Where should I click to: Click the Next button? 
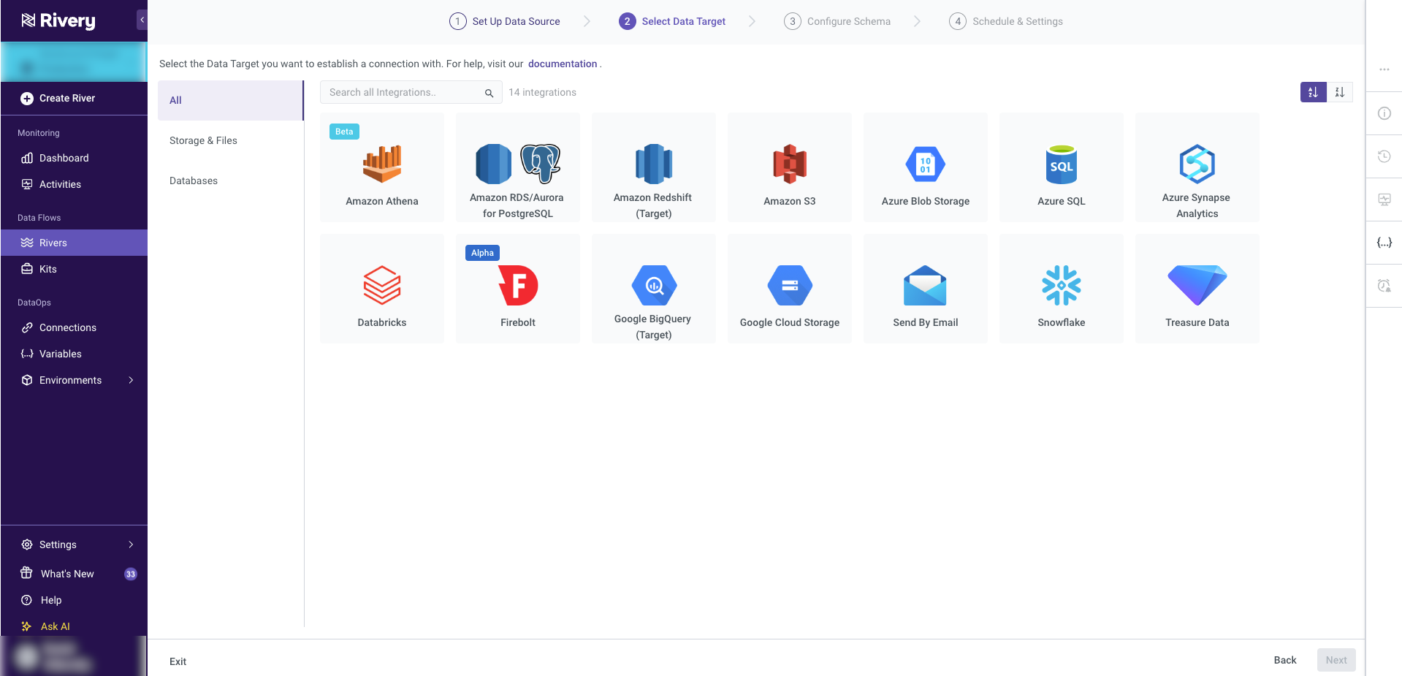(x=1336, y=660)
